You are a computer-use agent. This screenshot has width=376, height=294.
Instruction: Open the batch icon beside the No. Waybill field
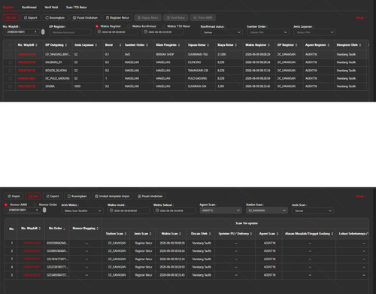point(43,32)
